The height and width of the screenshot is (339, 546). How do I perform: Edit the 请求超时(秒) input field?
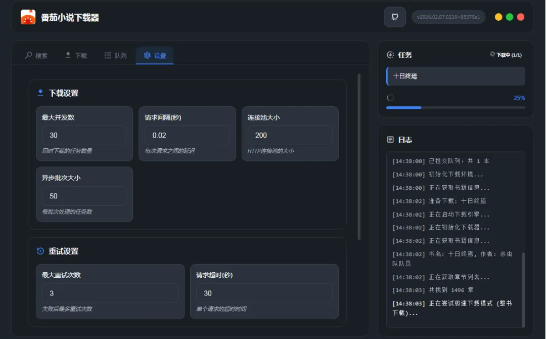pyautogui.click(x=264, y=293)
